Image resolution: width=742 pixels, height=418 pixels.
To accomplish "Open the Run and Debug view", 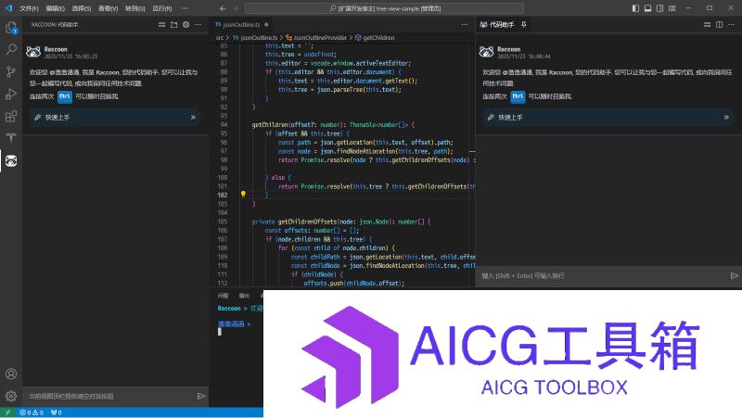I will [x=11, y=94].
